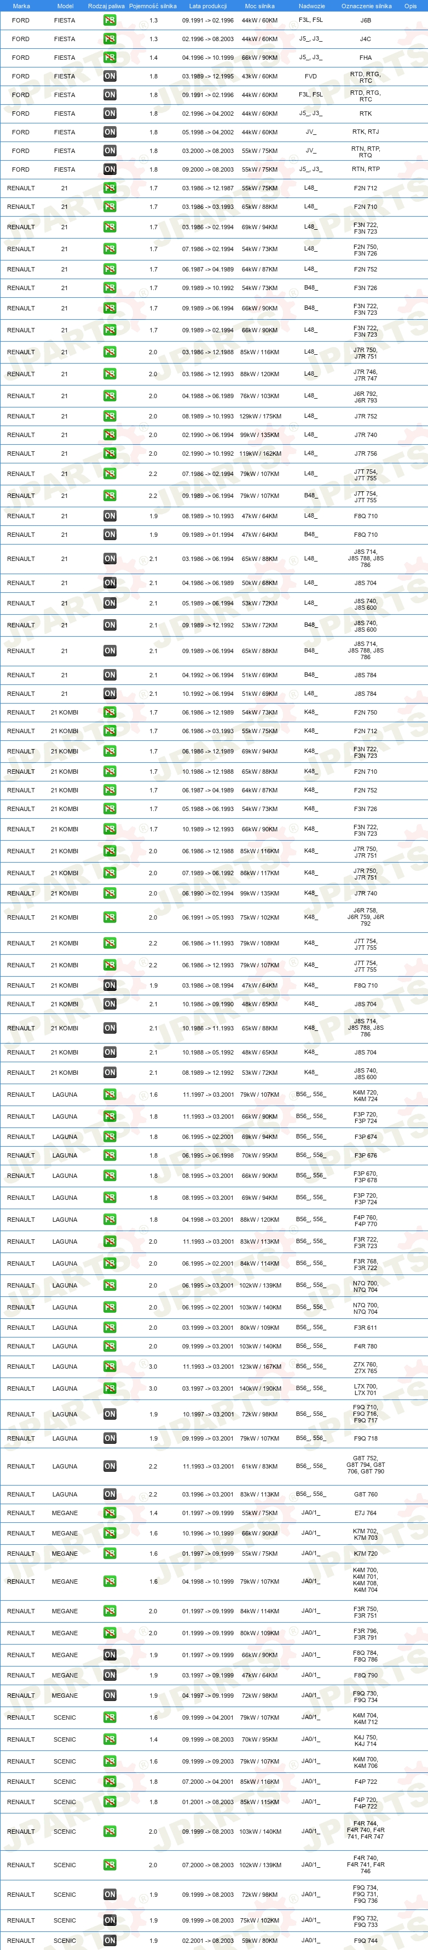This screenshot has width=428, height=1950.
Task: Select the body cell FVD
Action: (311, 76)
